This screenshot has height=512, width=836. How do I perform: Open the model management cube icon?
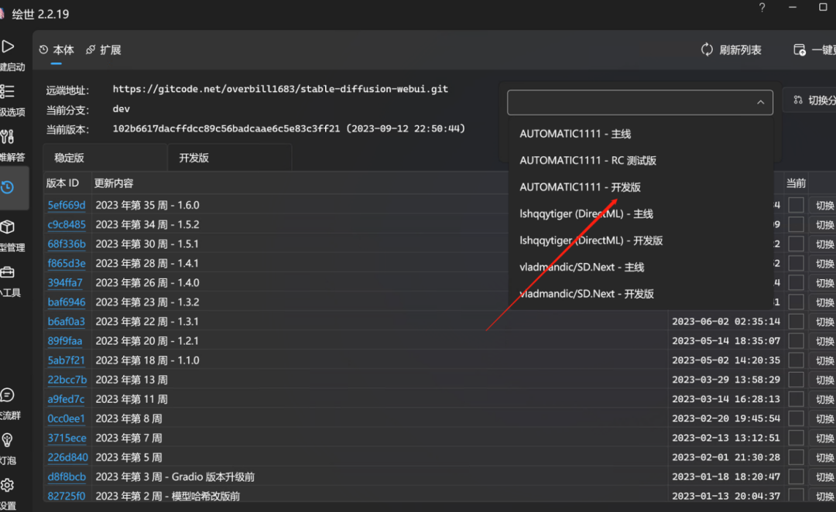[8, 227]
